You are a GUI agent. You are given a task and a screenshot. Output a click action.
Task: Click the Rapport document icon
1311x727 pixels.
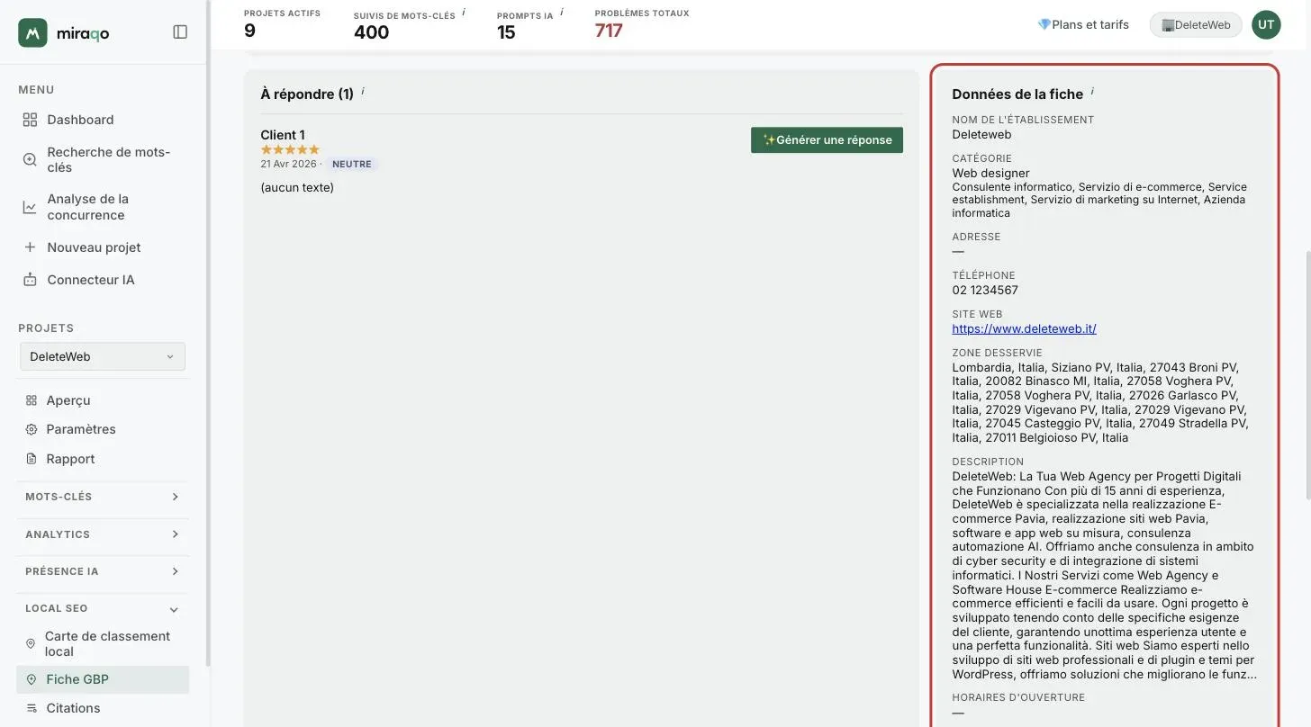[32, 459]
